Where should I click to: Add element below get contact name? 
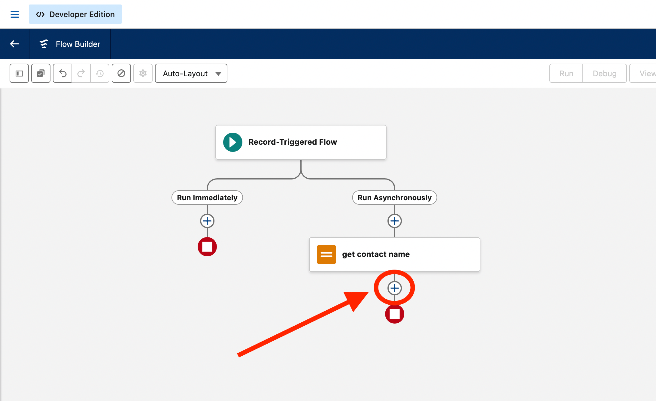pos(395,288)
